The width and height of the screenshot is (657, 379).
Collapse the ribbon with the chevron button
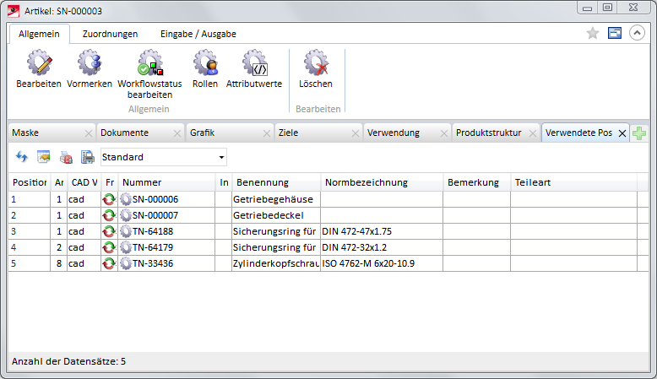(x=638, y=33)
